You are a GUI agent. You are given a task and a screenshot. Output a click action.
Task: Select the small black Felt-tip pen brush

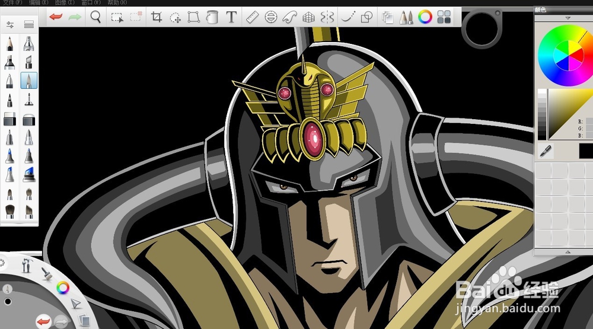click(10, 100)
